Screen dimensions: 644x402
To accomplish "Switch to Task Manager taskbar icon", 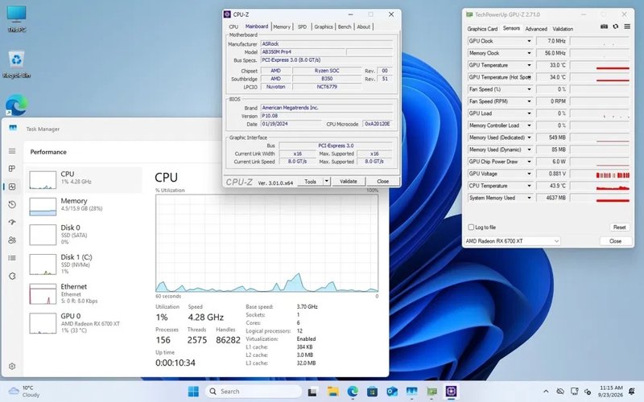I will (x=411, y=392).
